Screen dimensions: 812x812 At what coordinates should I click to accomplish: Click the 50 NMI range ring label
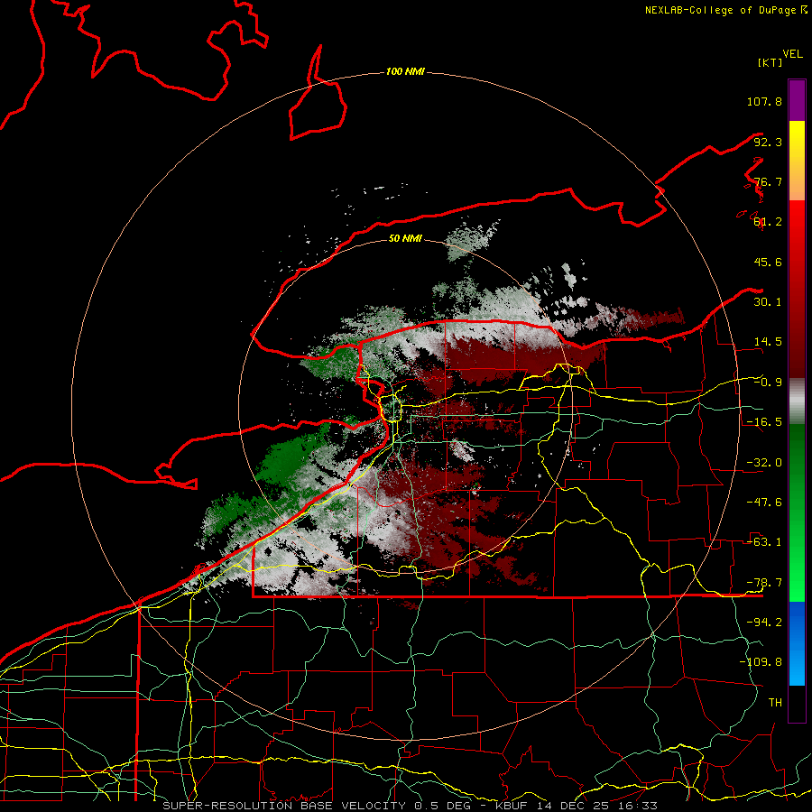click(x=405, y=238)
